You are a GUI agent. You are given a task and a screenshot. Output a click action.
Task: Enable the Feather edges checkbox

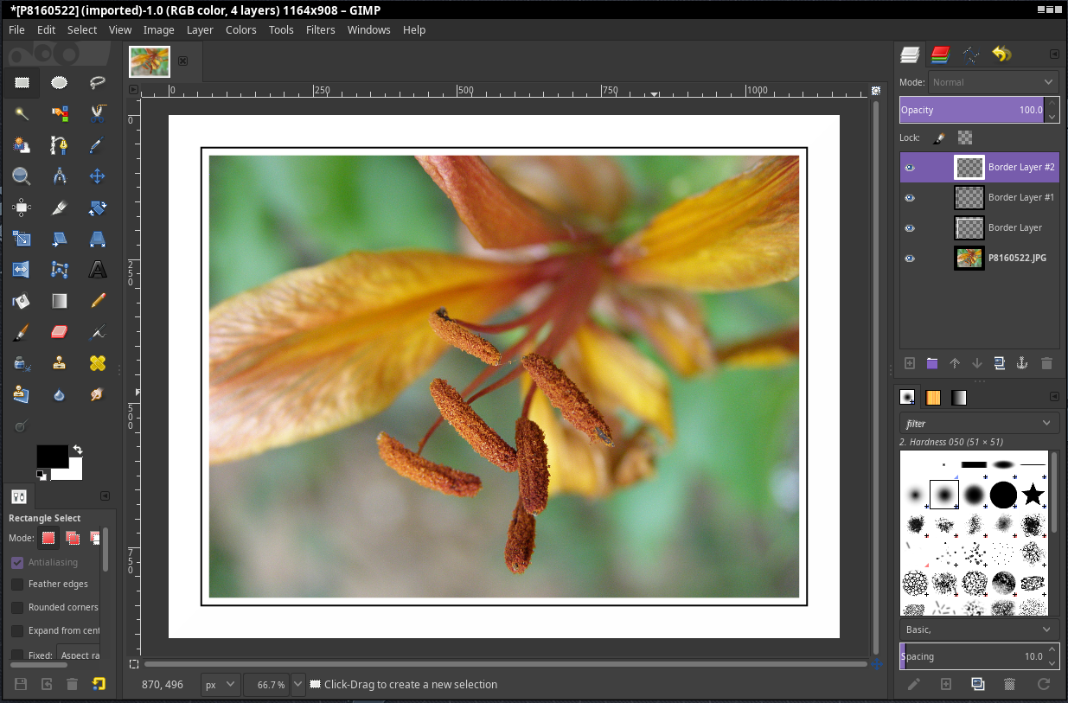click(17, 585)
